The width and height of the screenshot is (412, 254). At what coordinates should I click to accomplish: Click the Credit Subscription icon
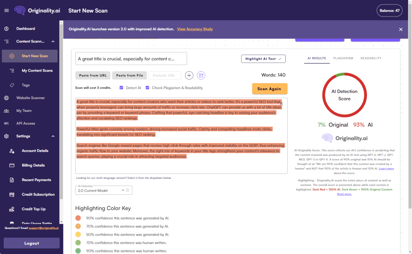[x=12, y=194]
